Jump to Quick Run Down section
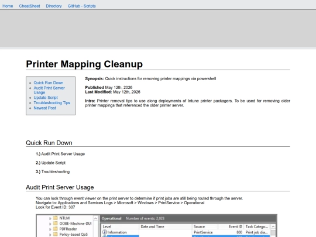 (x=49, y=83)
